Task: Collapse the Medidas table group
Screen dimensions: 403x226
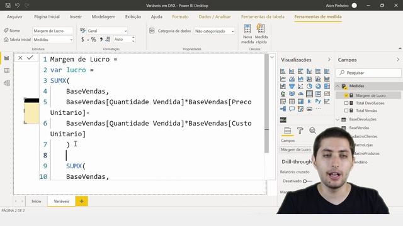Action: [338, 86]
